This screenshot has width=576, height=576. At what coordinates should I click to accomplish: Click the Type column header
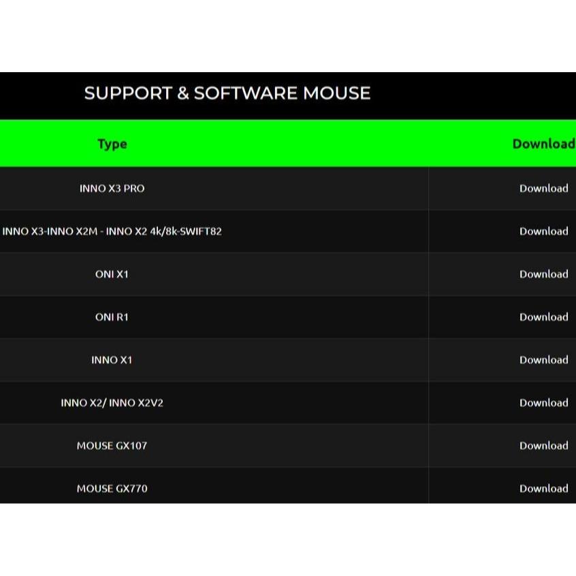click(112, 144)
